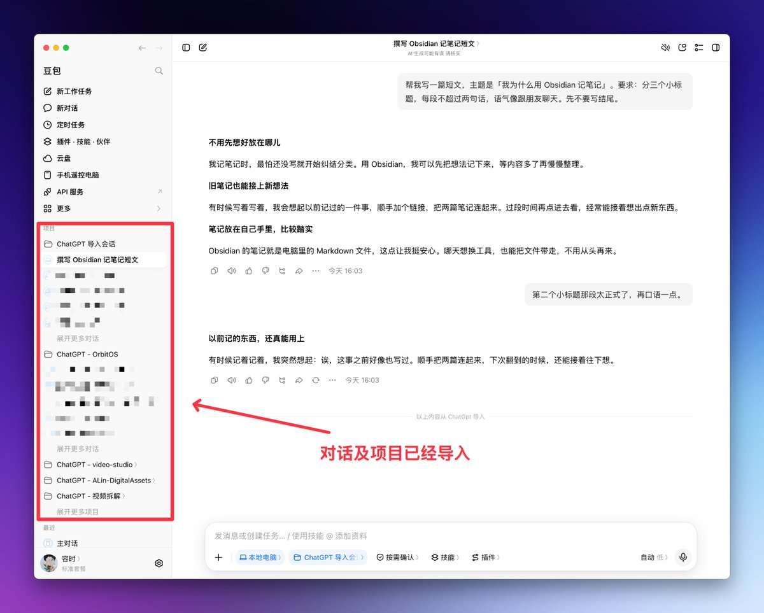Branch conversation from the second reply
764x613 pixels.
tap(282, 380)
